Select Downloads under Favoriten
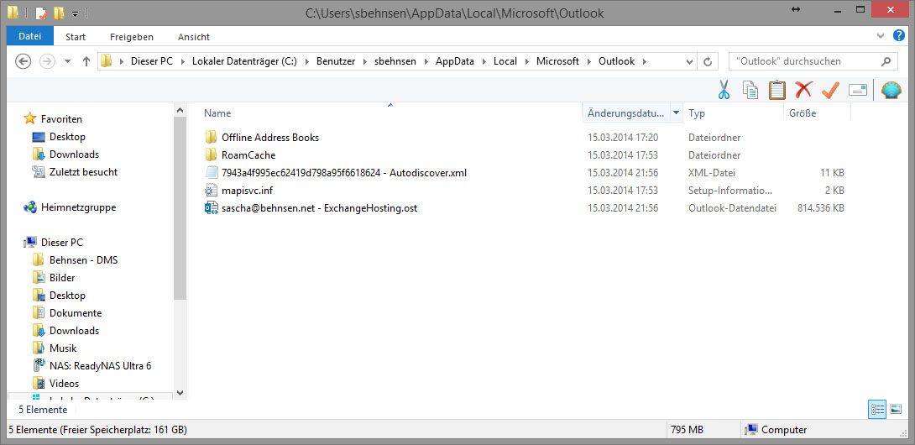915x445 pixels. click(74, 154)
